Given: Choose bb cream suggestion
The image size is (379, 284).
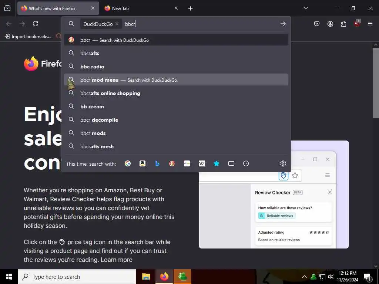Looking at the screenshot, I should click(176, 106).
